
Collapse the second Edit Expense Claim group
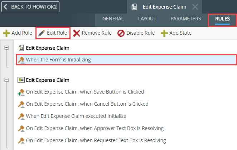[6, 80]
